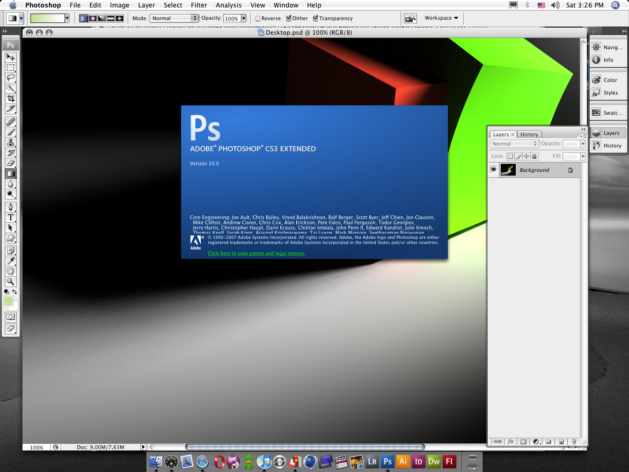Viewport: 629px width, 472px height.
Task: Open the Workspace dropdown menu
Action: click(441, 18)
